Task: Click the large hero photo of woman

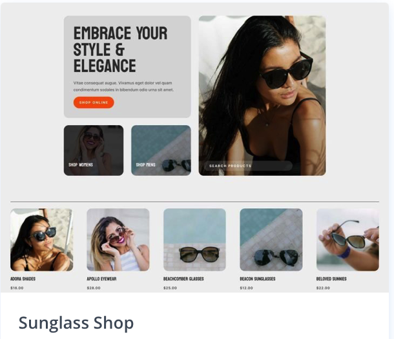Action: (x=262, y=95)
